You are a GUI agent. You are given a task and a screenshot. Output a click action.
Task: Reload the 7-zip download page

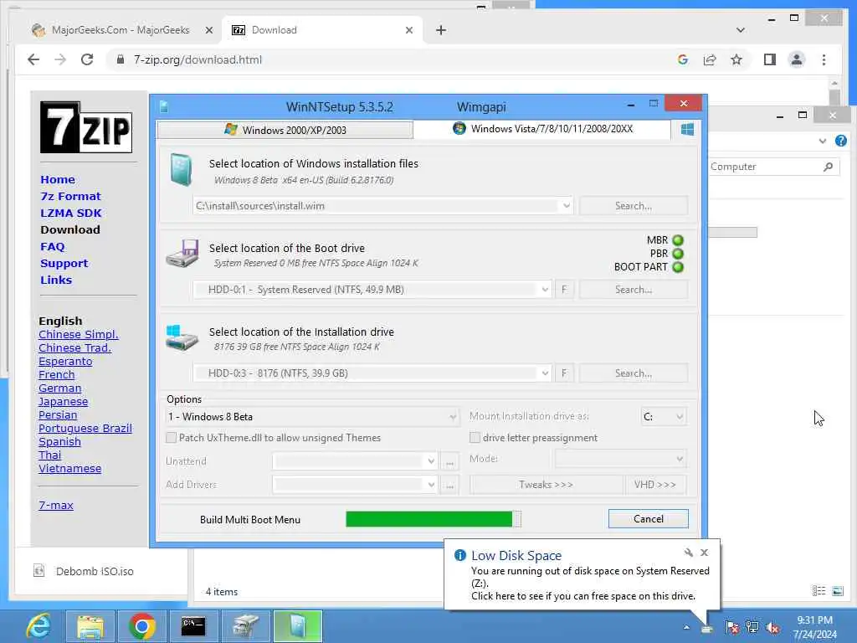click(x=87, y=59)
